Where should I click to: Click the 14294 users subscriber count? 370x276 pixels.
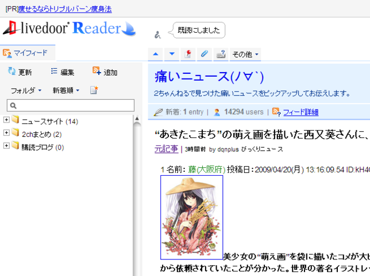coord(244,112)
